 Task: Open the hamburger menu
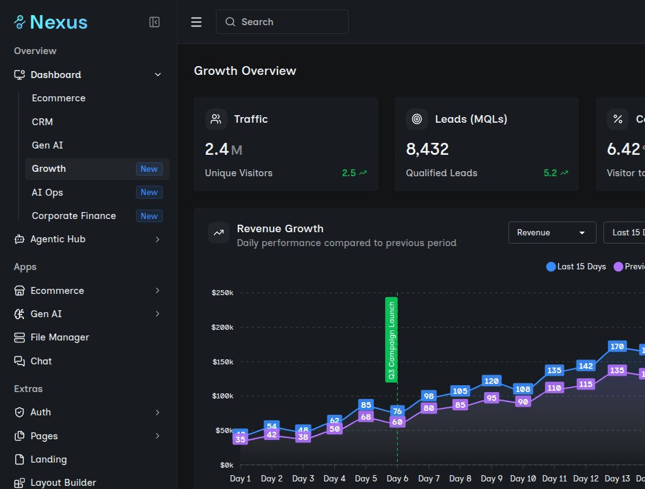pos(196,22)
